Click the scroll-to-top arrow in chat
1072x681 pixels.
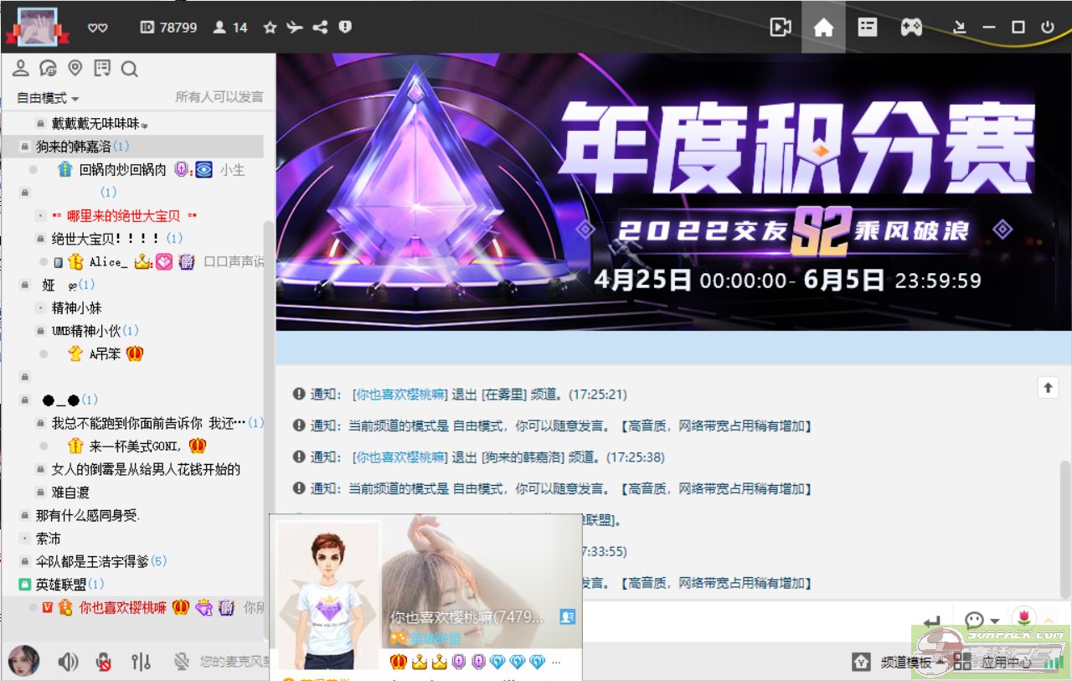1047,387
